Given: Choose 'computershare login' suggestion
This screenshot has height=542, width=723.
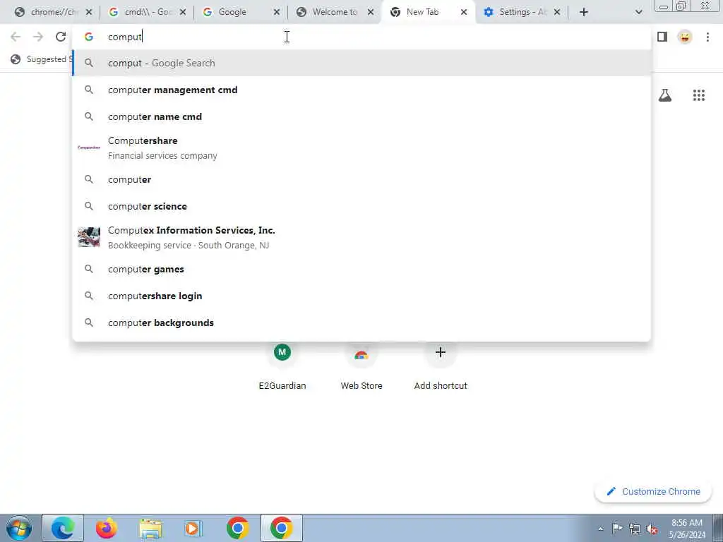Looking at the screenshot, I should (x=361, y=296).
